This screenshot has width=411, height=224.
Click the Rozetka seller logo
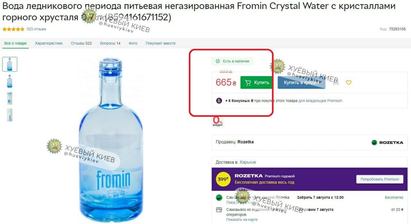tap(387, 142)
